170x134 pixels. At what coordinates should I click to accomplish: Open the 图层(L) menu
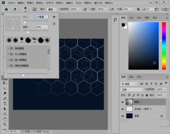(x=40, y=3)
